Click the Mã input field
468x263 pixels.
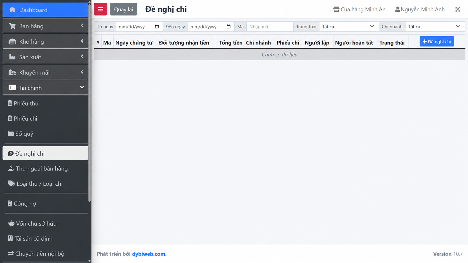[x=270, y=27]
